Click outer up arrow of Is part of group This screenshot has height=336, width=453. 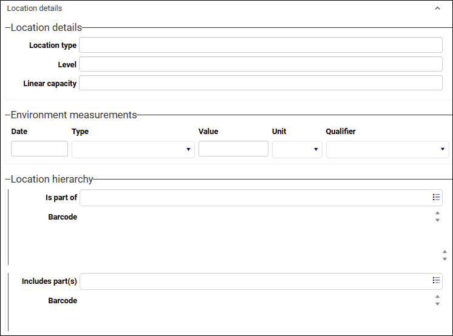click(444, 252)
